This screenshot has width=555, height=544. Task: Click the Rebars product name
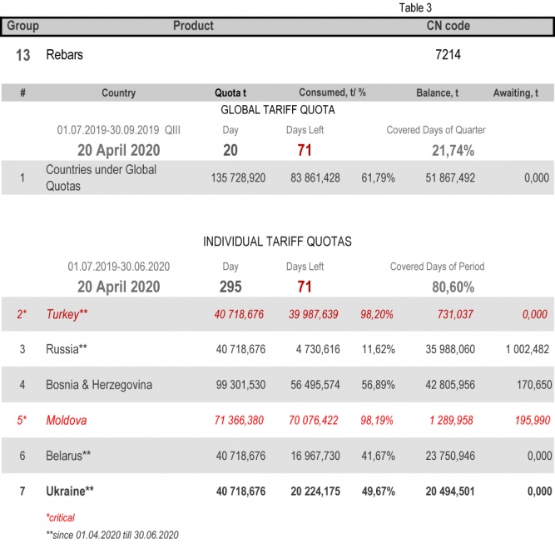pyautogui.click(x=65, y=55)
